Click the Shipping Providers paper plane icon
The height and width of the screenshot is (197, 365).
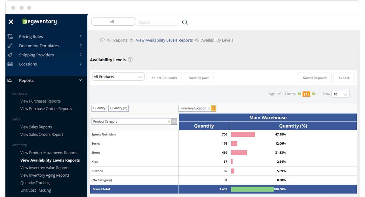(10, 55)
